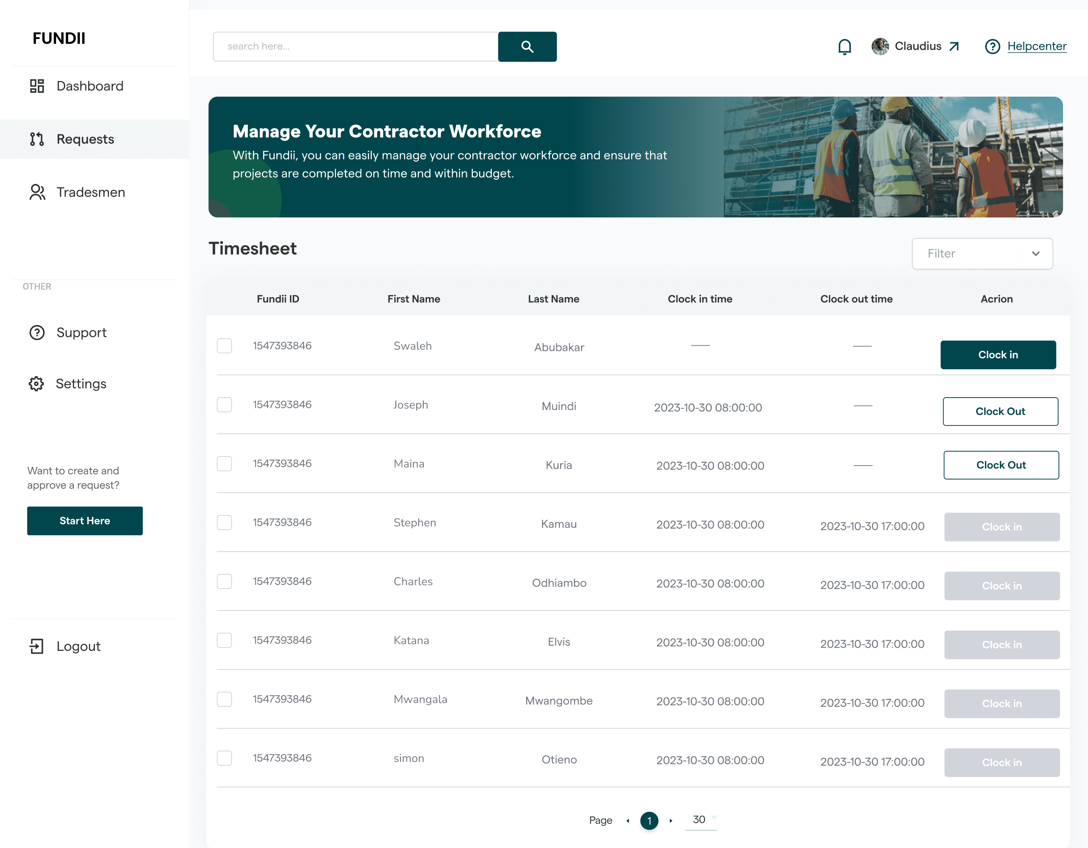Open the Filter dropdown

tap(982, 254)
